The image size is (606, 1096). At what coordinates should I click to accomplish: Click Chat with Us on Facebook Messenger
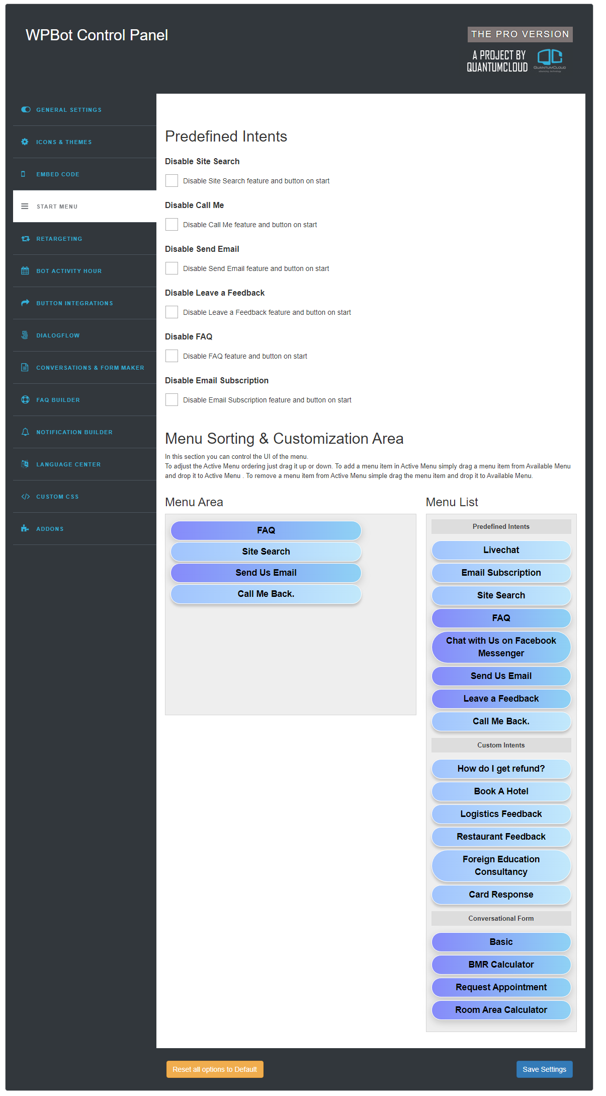pos(501,647)
